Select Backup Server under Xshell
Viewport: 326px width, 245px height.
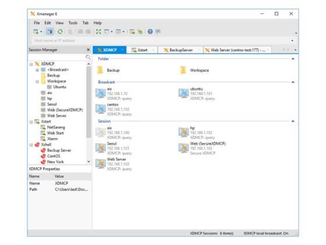click(59, 150)
